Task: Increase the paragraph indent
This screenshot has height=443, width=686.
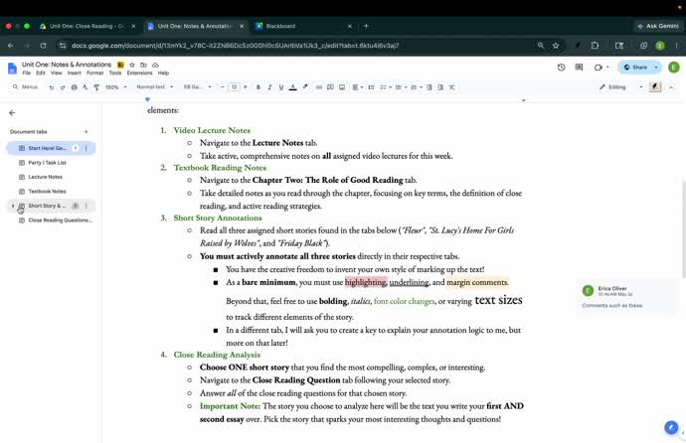Action: click(x=440, y=87)
